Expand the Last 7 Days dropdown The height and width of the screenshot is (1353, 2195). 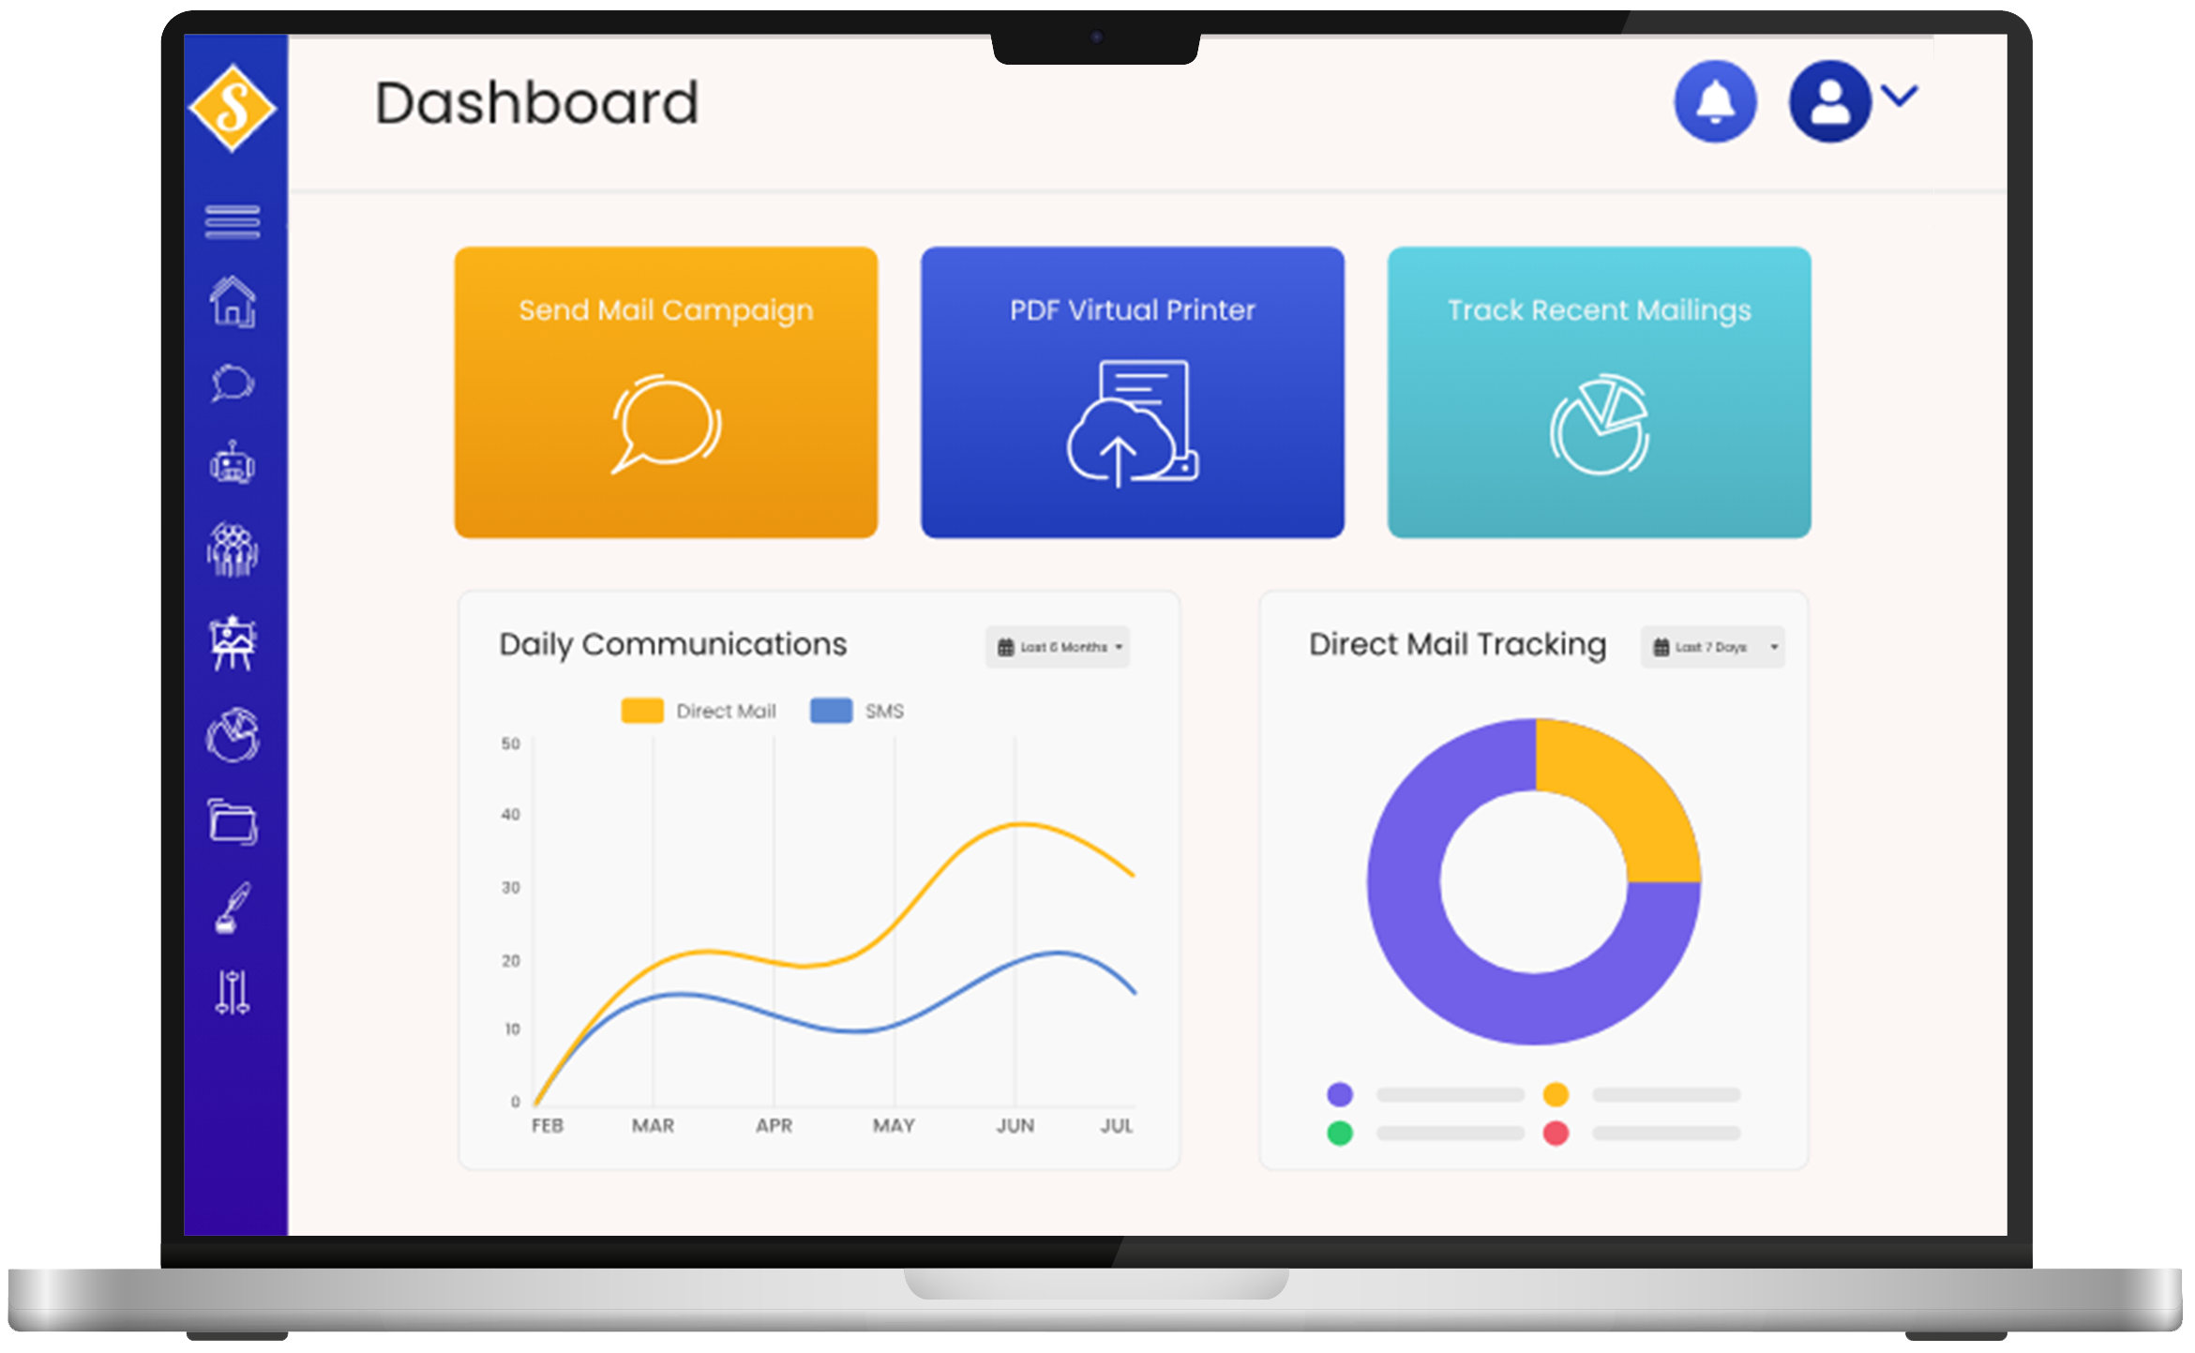pyautogui.click(x=1709, y=646)
